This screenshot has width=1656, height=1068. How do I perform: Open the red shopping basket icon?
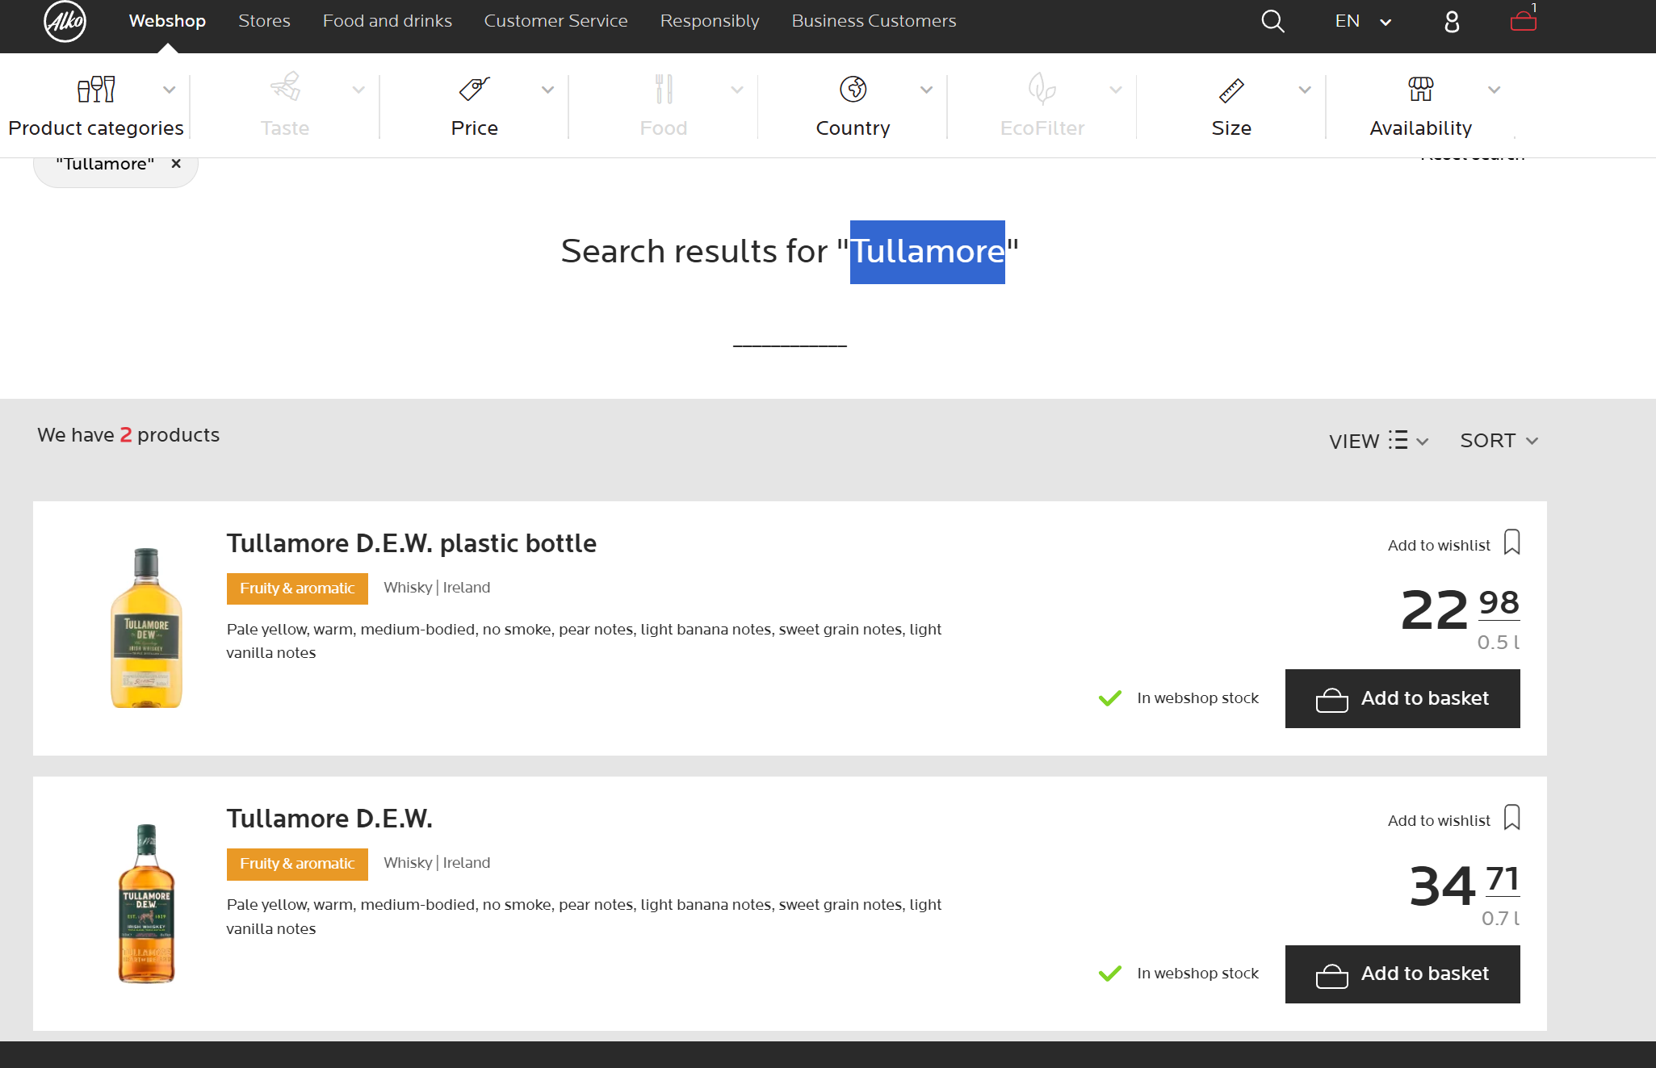[1523, 21]
